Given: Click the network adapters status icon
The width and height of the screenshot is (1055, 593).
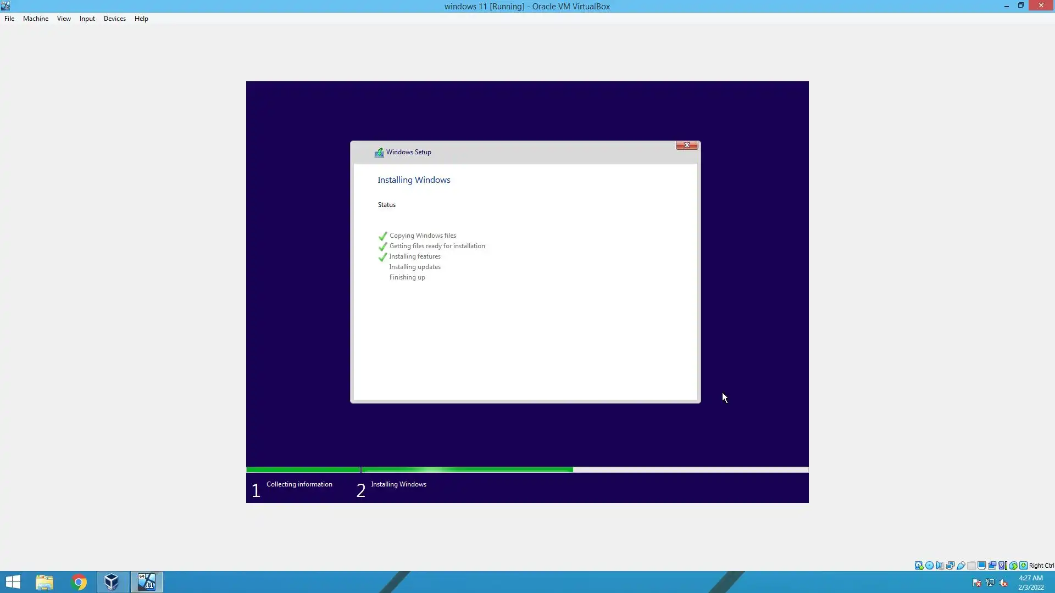Looking at the screenshot, I should [x=950, y=566].
